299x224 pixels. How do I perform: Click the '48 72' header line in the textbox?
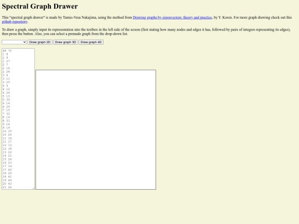tap(7, 51)
